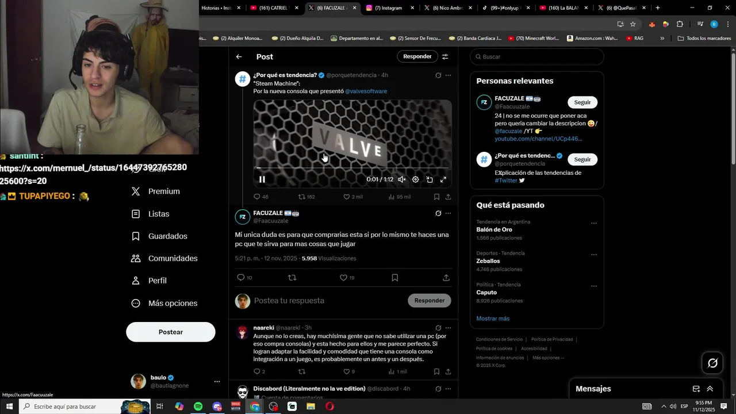This screenshot has width=736, height=414.
Task: Like the FACUZALE post with 19 likes
Action: click(x=347, y=278)
